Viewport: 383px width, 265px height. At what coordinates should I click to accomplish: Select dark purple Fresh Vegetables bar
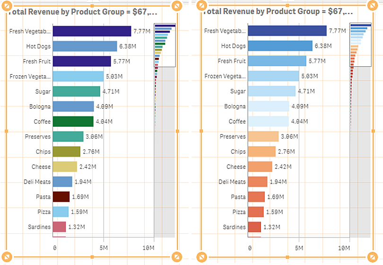92,31
